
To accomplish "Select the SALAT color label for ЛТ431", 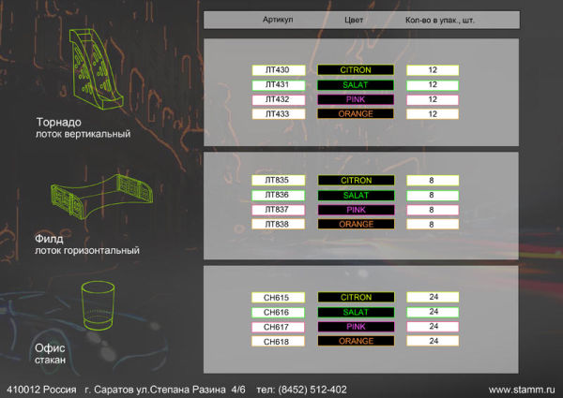I will pyautogui.click(x=356, y=85).
